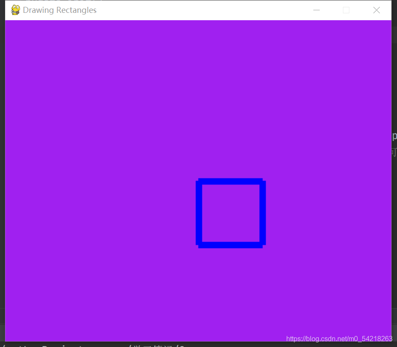Screen dimensions: 397x347
Task: Click the disabled maximize button
Action: [346, 10]
